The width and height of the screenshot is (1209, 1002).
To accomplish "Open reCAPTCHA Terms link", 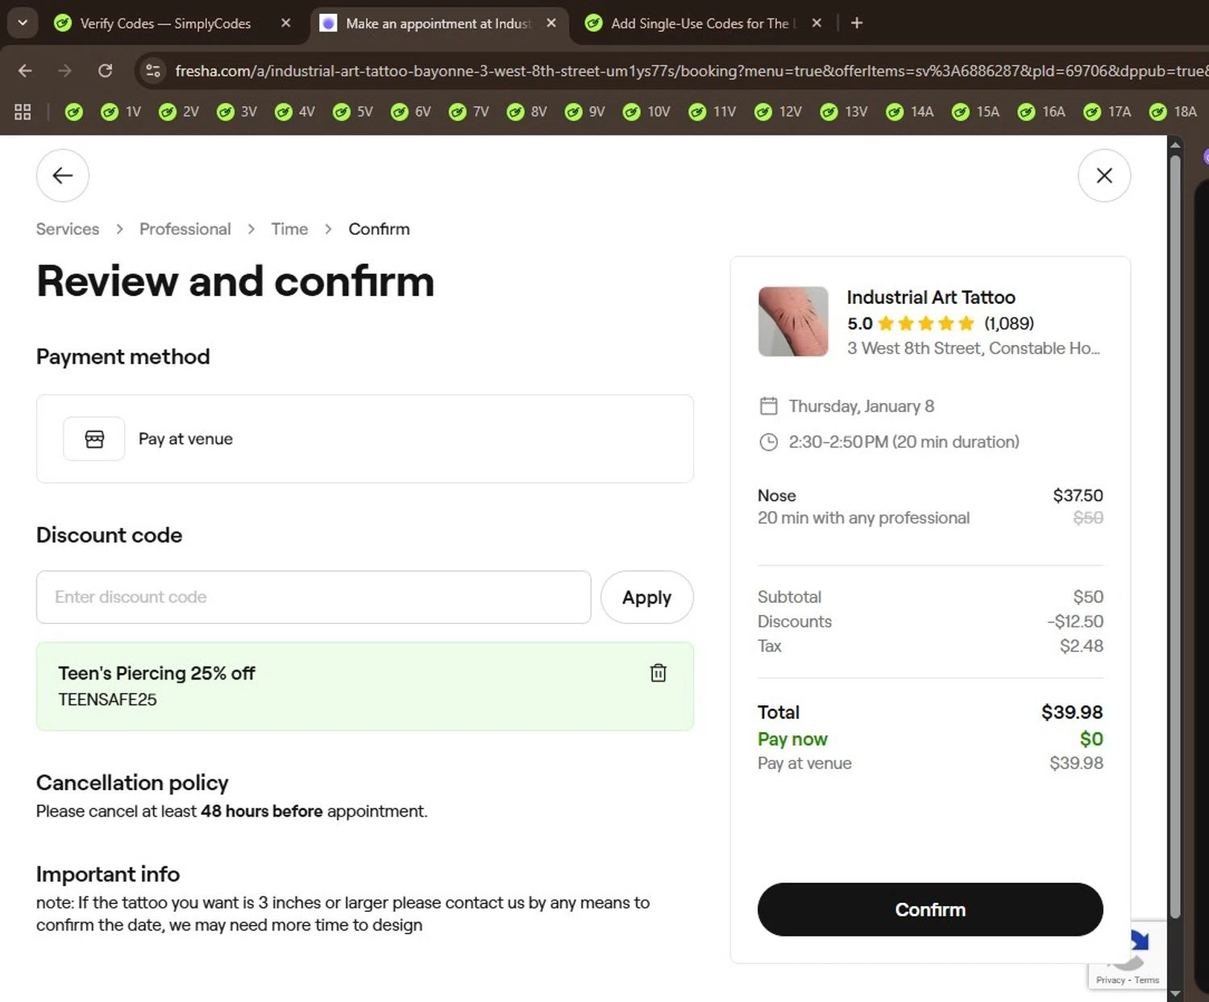I will 1147,980.
